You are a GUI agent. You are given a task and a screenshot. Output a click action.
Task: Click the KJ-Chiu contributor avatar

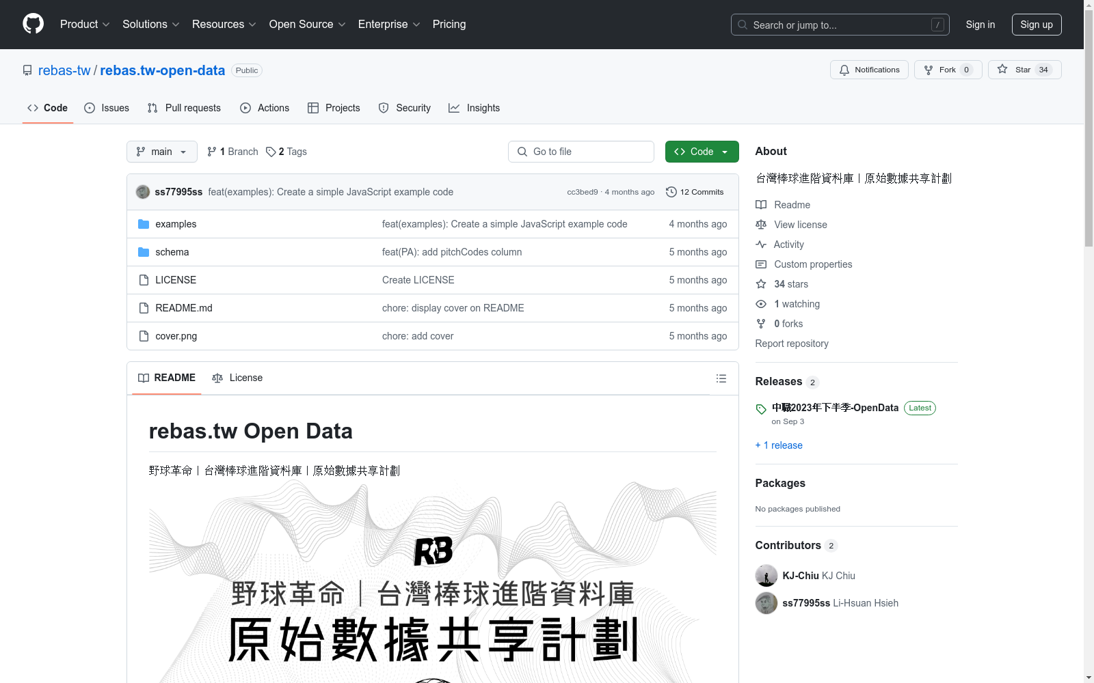(766, 576)
